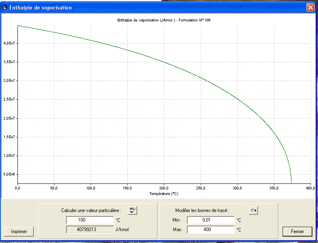Click the 'Max.' label
This screenshot has width=318, height=243.
pos(177,229)
